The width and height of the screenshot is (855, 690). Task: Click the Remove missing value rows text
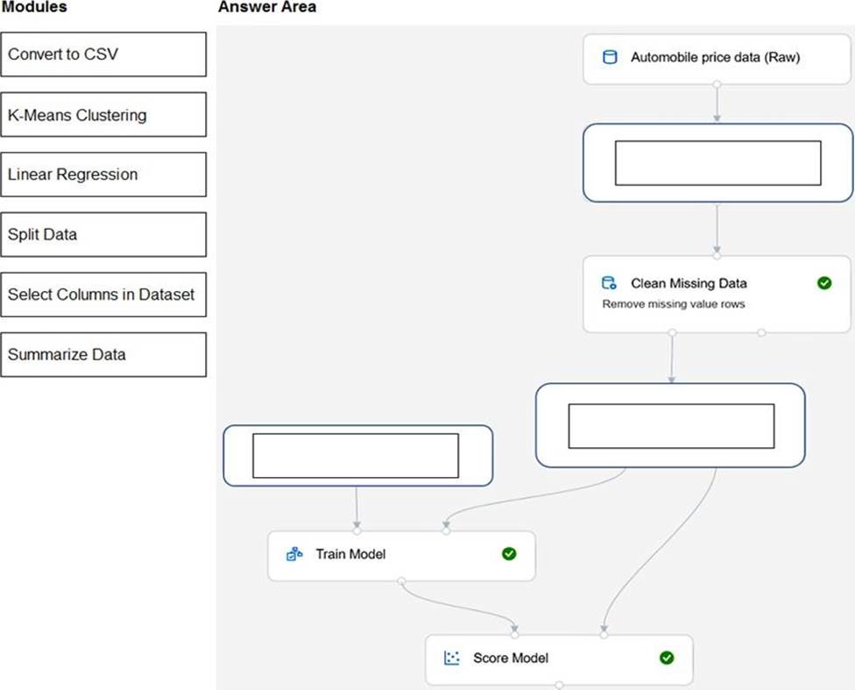click(x=674, y=304)
